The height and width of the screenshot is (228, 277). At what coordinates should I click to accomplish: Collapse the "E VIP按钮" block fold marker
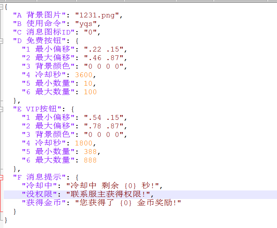(1, 109)
